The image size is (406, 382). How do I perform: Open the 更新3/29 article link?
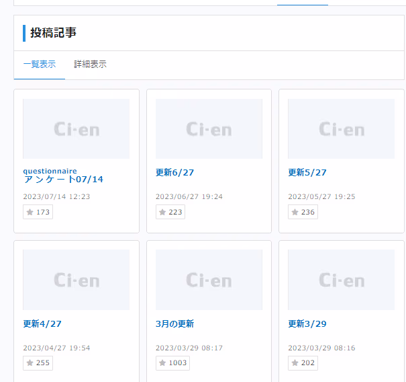(x=307, y=324)
